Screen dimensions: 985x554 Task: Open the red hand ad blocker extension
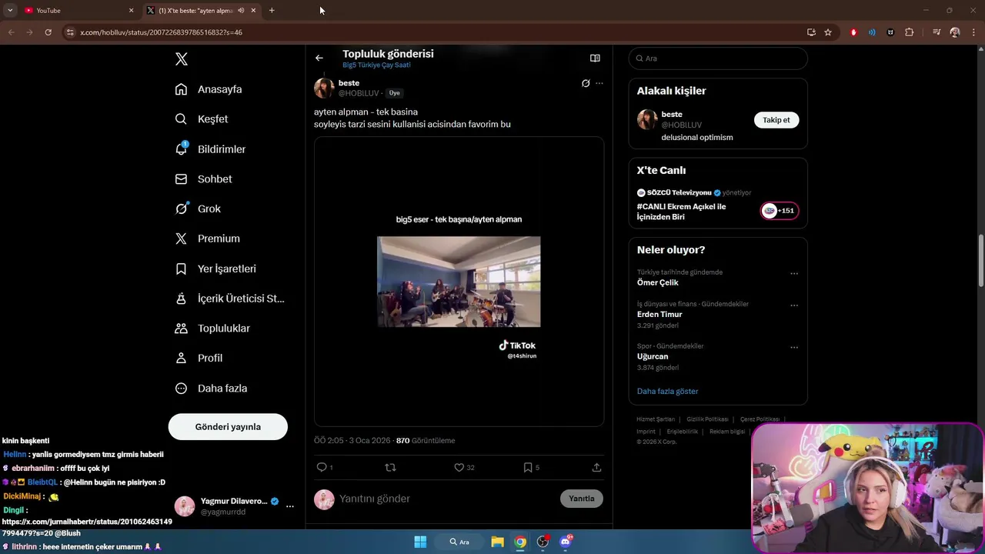coord(853,32)
